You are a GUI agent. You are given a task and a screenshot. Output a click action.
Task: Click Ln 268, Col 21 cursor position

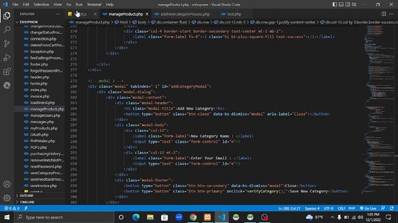click(x=289, y=208)
